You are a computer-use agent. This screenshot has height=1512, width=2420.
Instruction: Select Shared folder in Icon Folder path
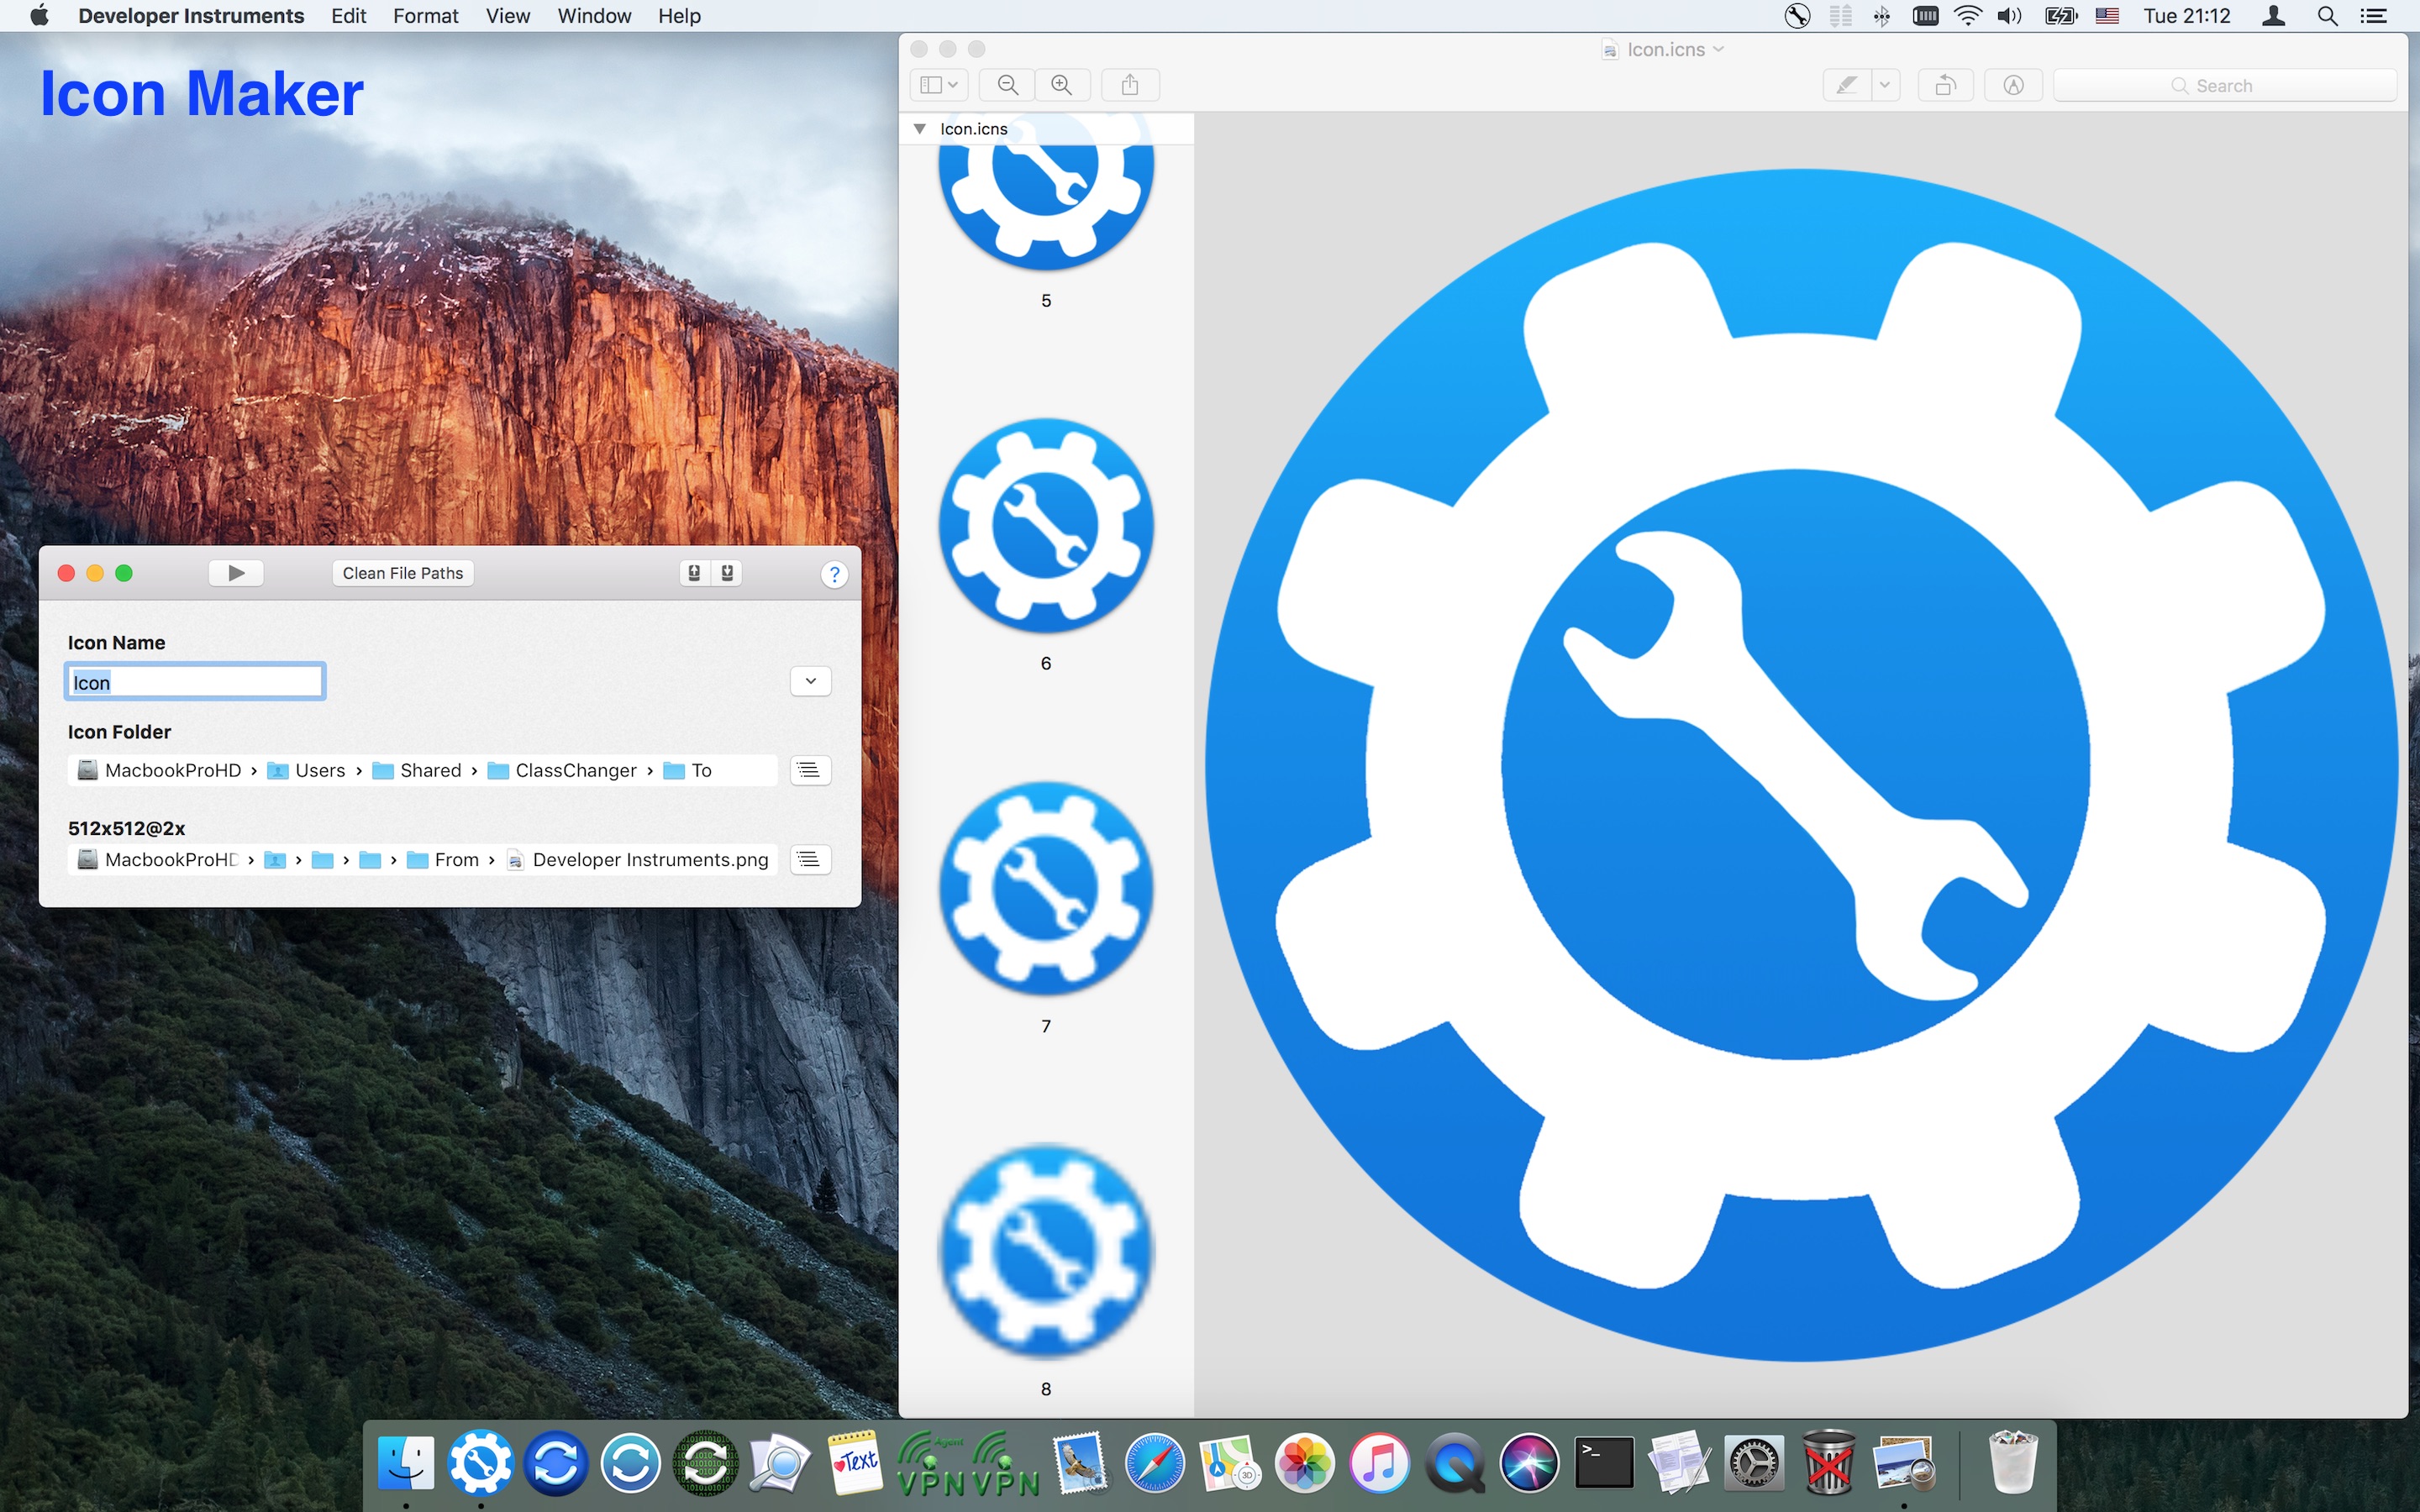click(x=417, y=770)
